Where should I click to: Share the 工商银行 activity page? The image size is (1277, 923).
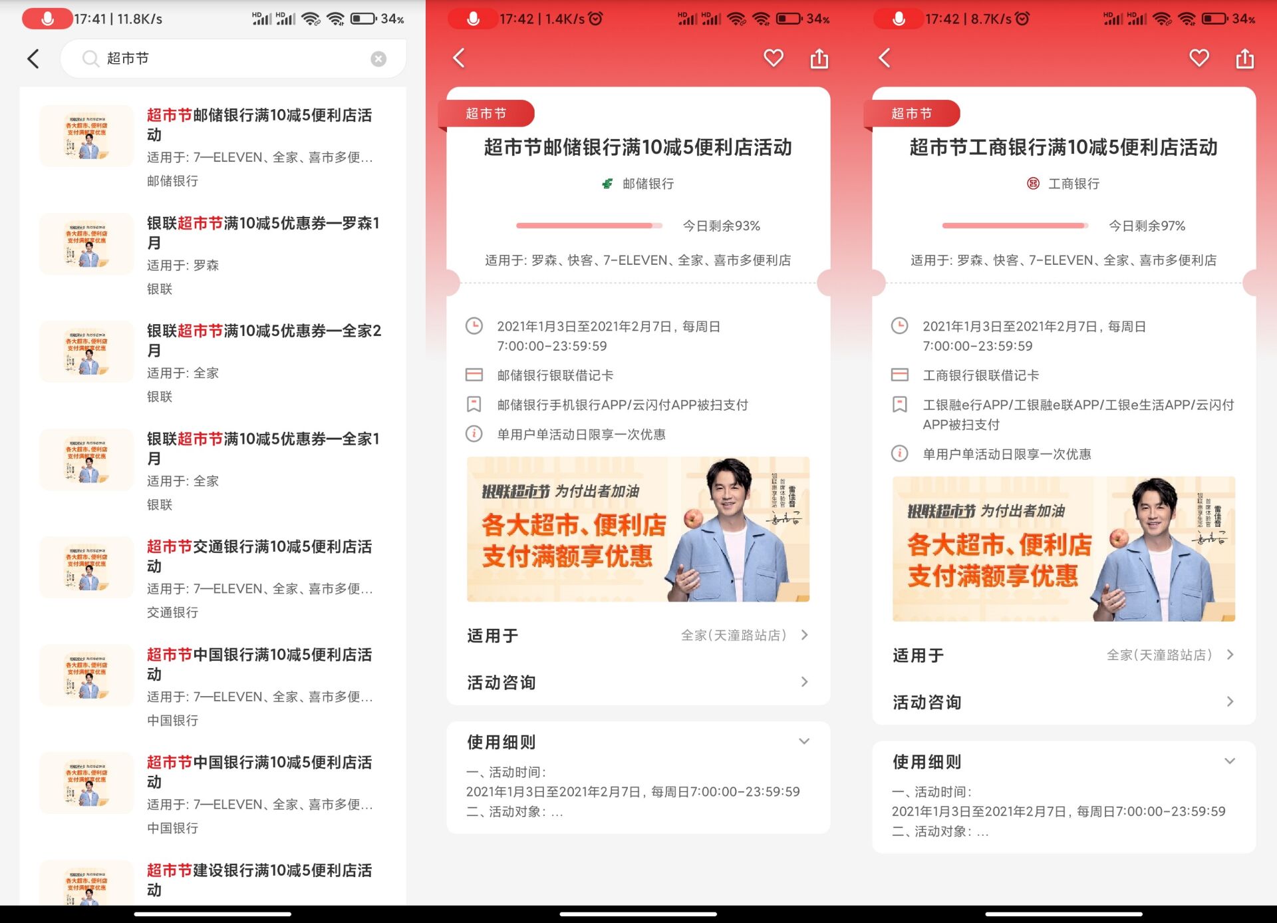click(x=1245, y=58)
